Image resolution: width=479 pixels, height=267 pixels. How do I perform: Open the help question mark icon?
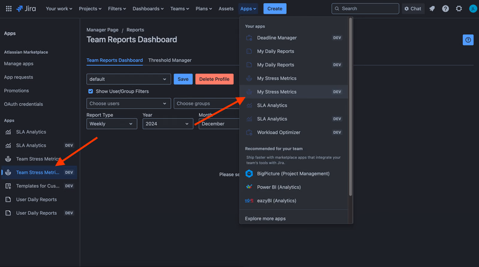click(x=445, y=8)
